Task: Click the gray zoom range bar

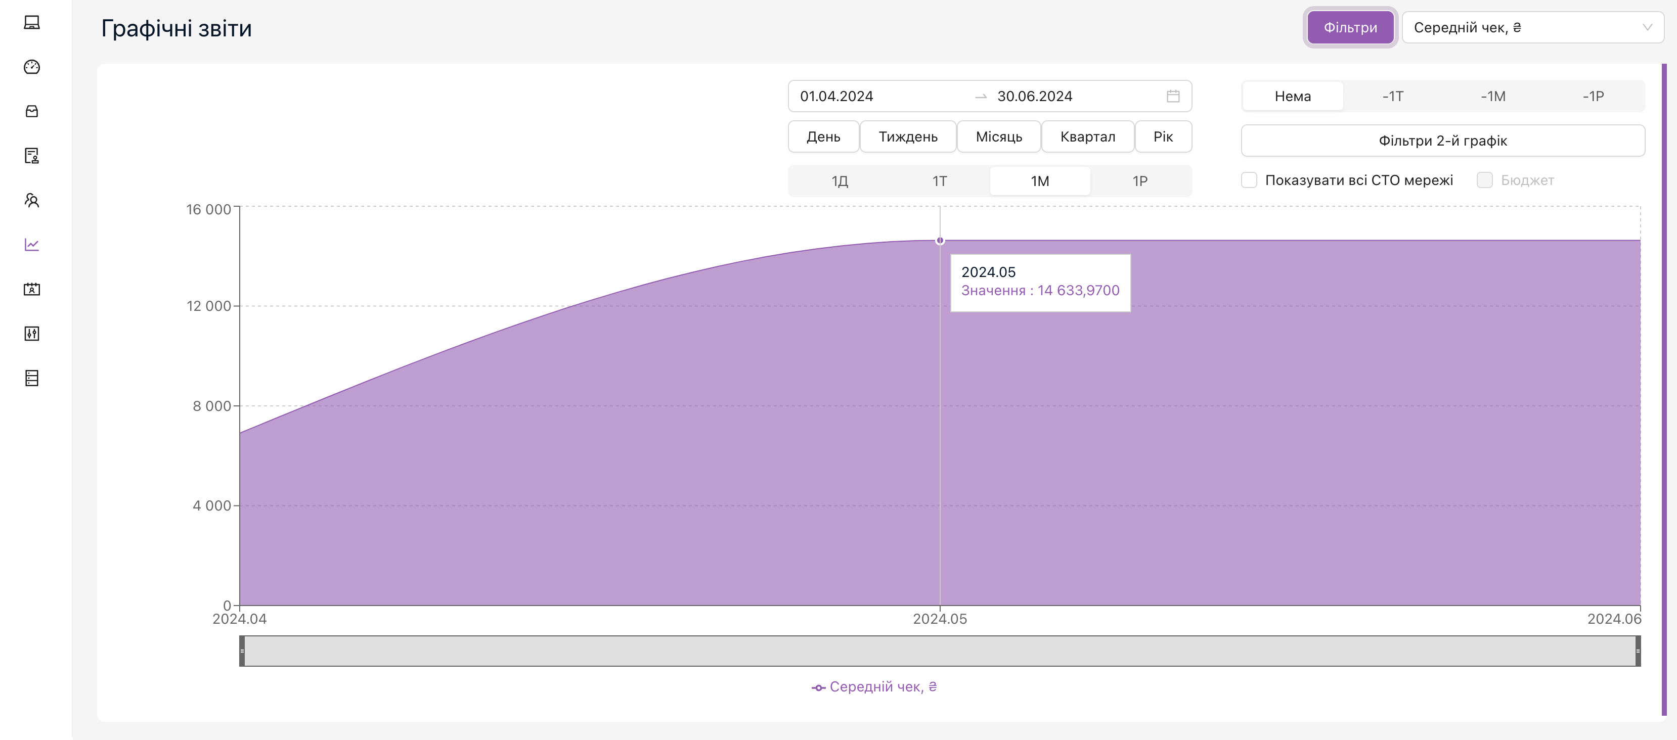Action: [940, 651]
